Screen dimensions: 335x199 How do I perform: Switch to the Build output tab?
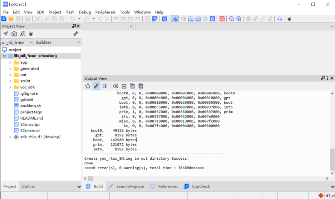pyautogui.click(x=94, y=186)
